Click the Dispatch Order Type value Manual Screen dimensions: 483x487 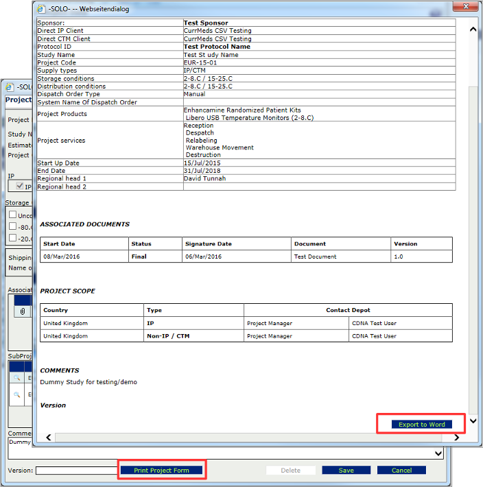pyautogui.click(x=194, y=94)
